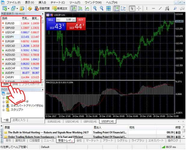Expand the スクリプト tree node
Screen dimensions: 186x150
click(x=4, y=110)
